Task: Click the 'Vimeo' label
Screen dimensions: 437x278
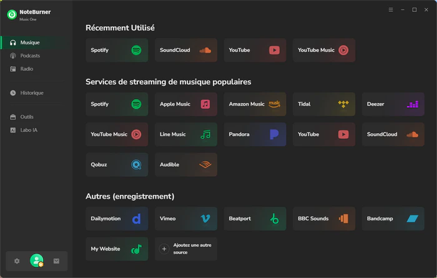Action: pos(168,219)
